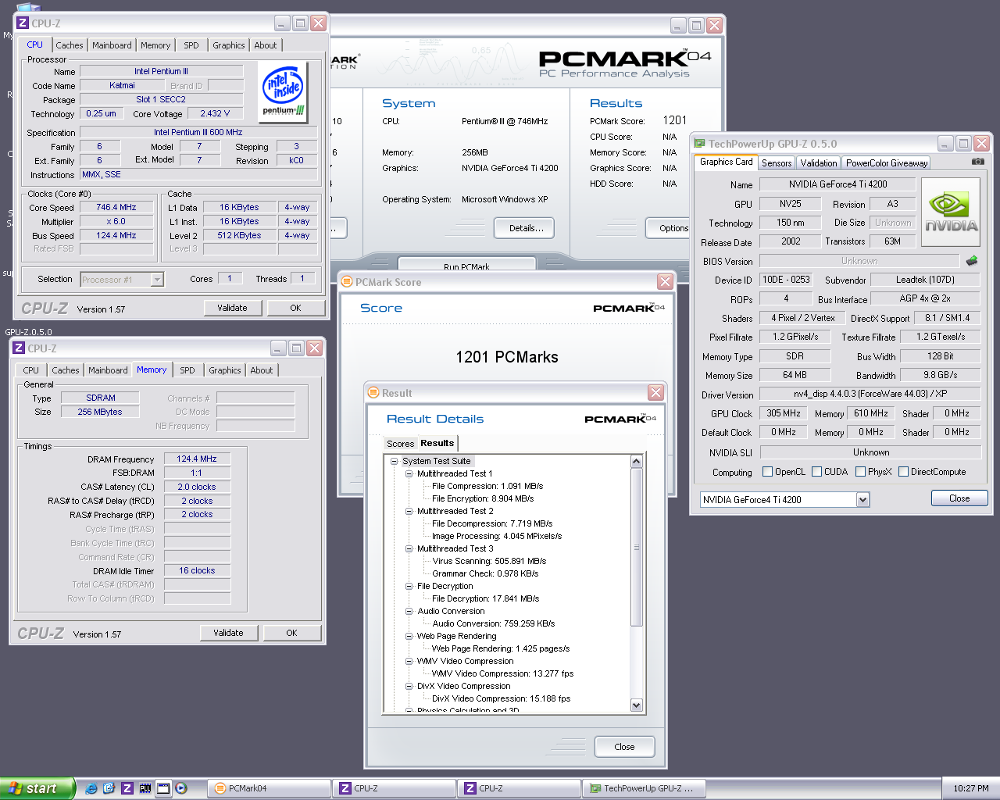Viewport: 1000px width, 800px height.
Task: Launch Internet Explorer from quick launch
Action: tap(91, 788)
